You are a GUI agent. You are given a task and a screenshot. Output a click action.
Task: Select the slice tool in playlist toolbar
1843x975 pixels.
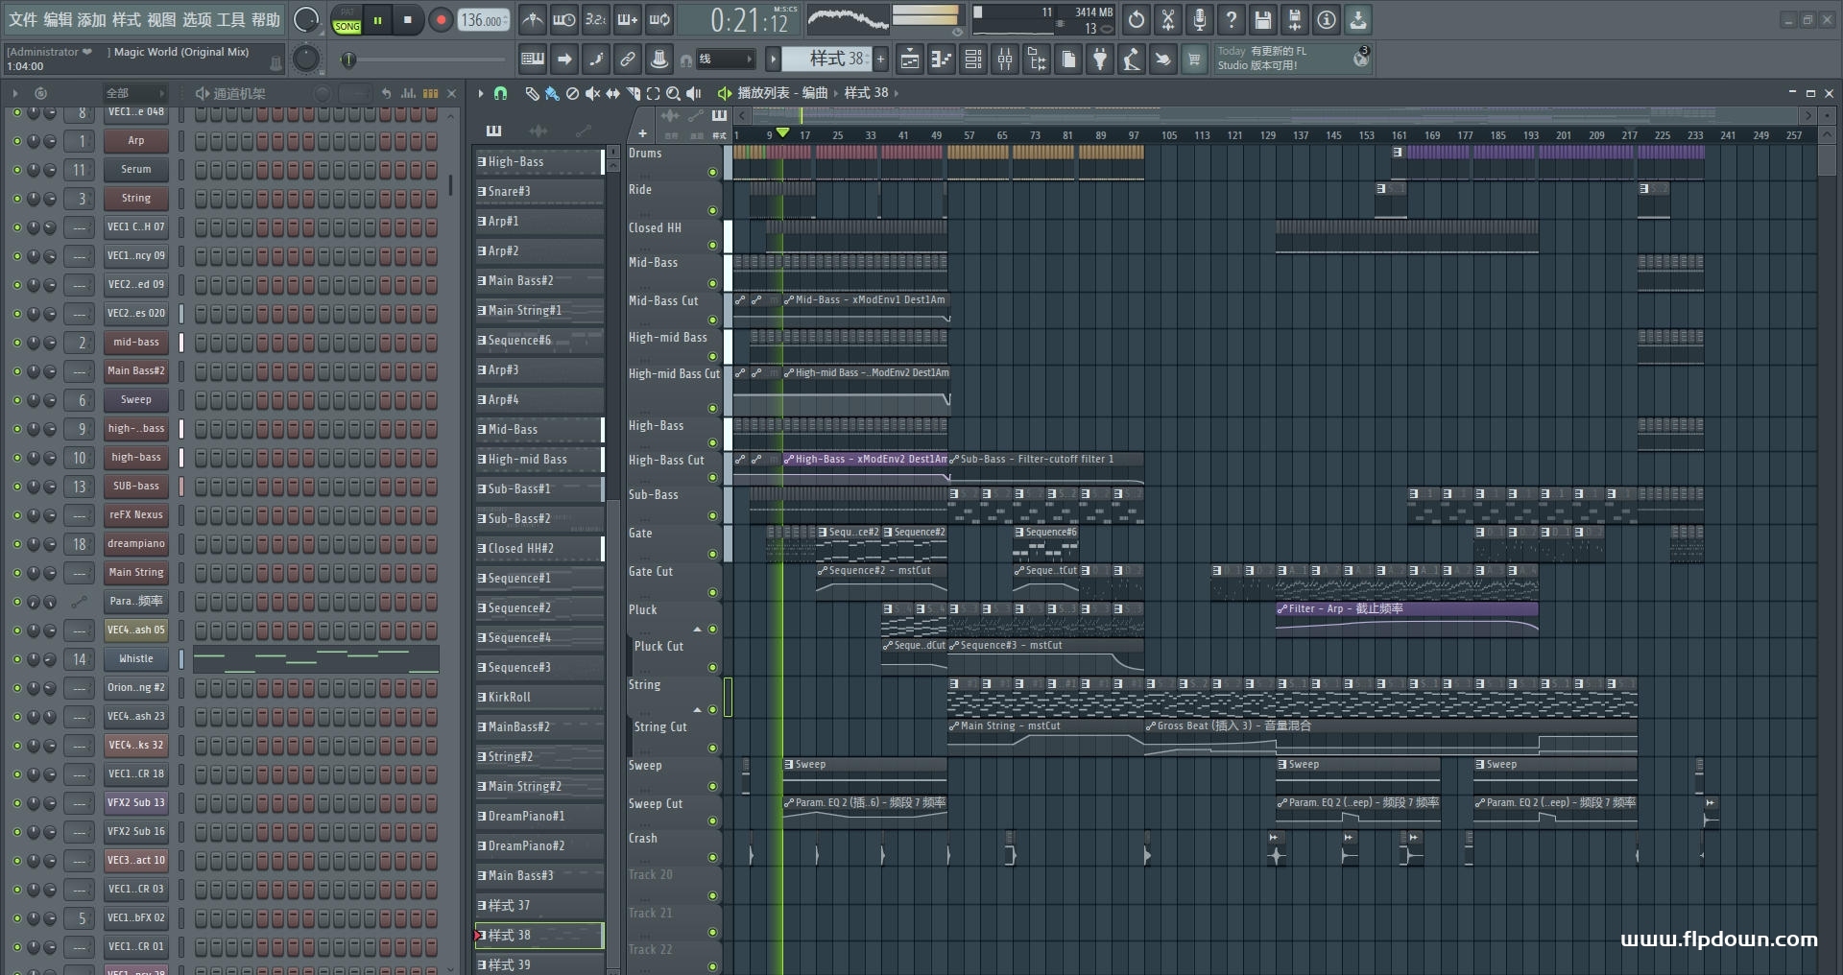pyautogui.click(x=633, y=93)
